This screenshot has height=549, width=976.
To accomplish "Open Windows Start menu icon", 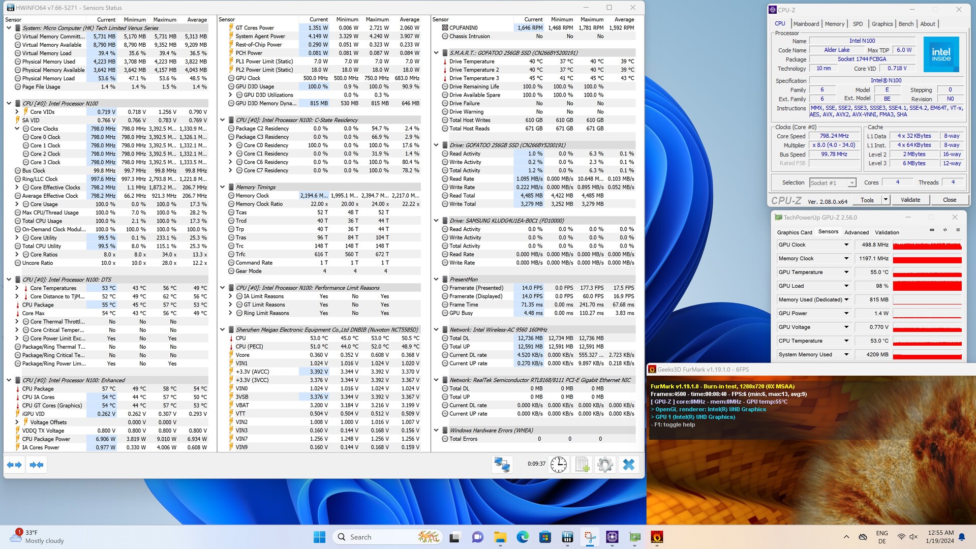I will [319, 537].
